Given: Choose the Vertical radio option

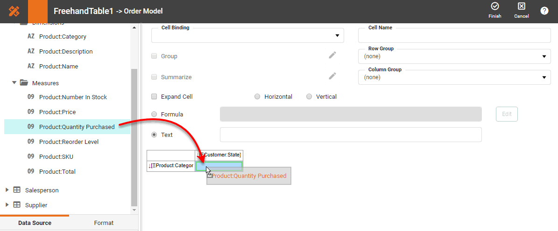Looking at the screenshot, I should 309,97.
